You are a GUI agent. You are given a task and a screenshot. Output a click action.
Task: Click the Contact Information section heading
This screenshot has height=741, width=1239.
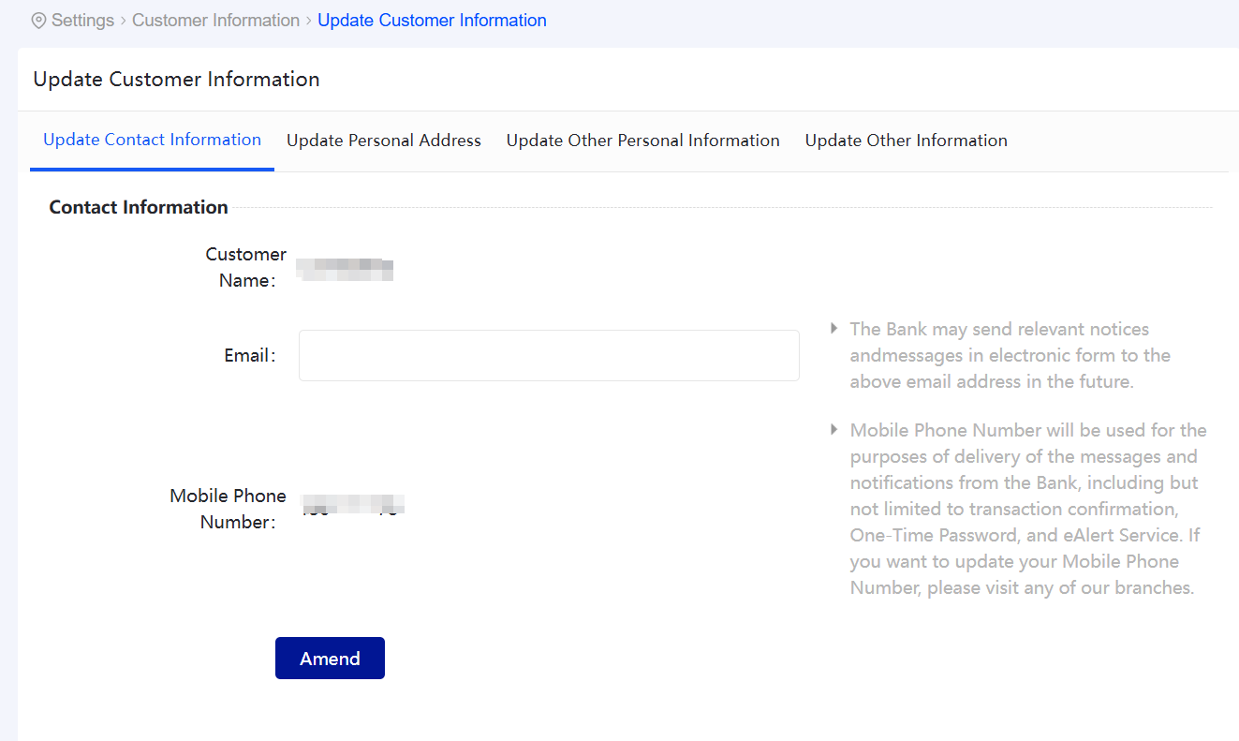click(139, 207)
